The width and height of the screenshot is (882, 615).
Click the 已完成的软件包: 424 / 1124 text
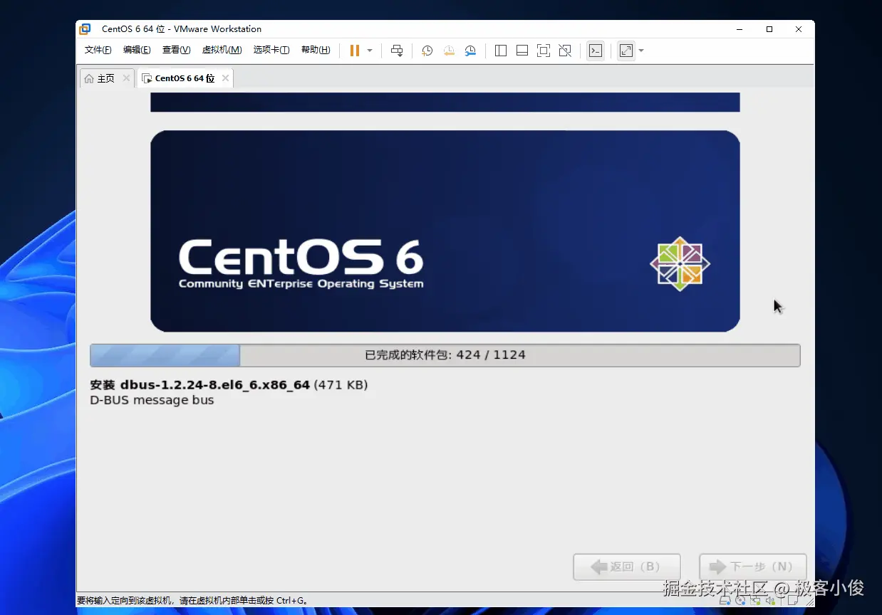click(445, 355)
